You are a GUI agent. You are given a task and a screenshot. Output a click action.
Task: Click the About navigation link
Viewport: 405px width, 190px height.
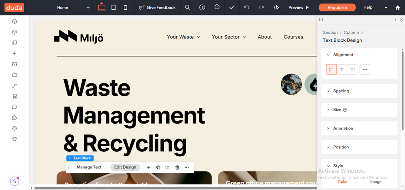pos(265,37)
